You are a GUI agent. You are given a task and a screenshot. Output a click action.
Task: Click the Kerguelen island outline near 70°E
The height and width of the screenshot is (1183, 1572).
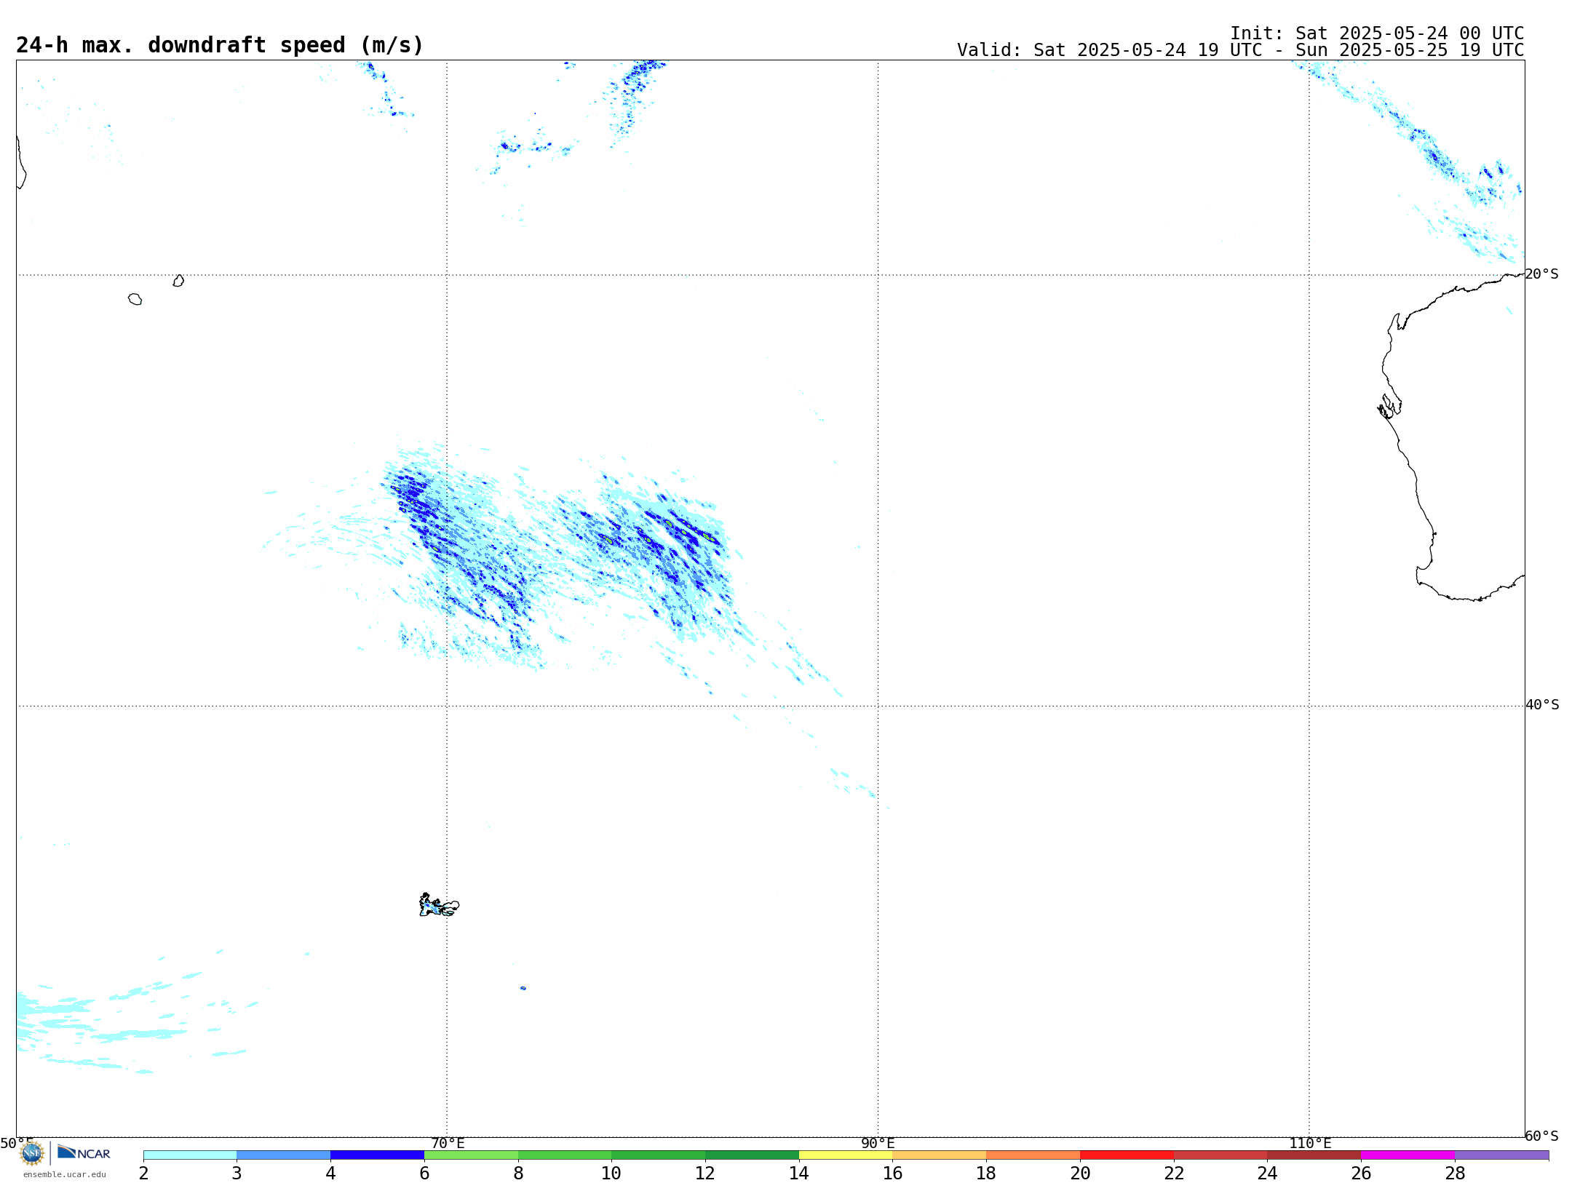pos(439,905)
